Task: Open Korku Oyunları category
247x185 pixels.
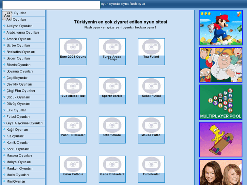Action: click(x=18, y=149)
